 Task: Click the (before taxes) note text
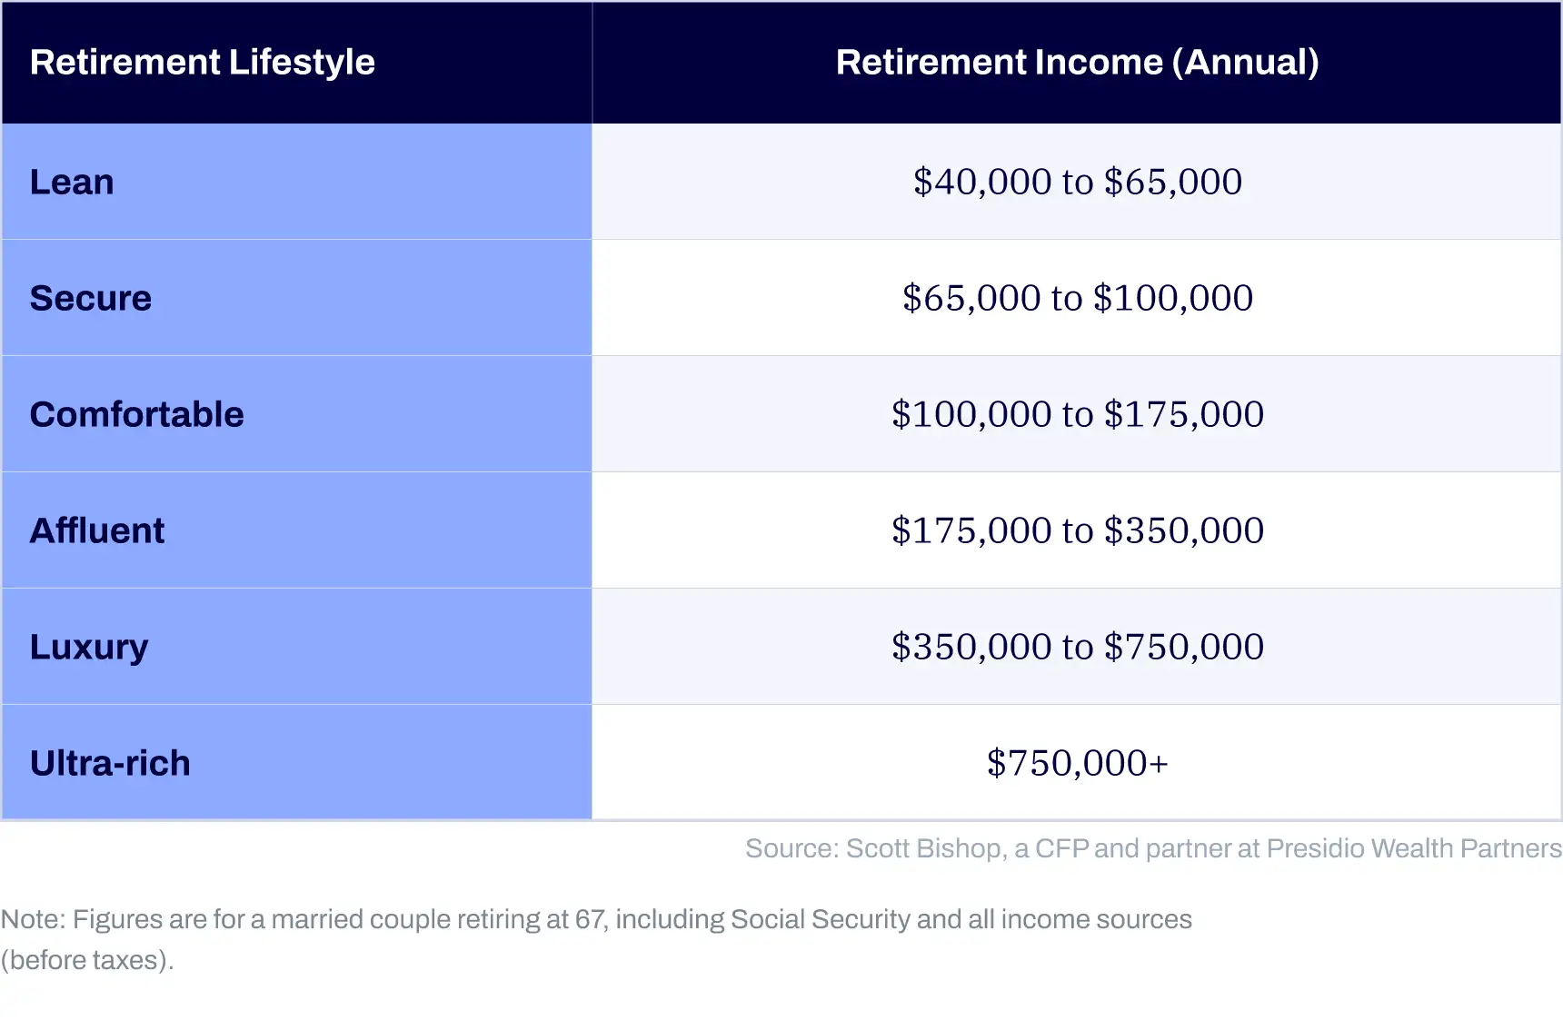[87, 960]
